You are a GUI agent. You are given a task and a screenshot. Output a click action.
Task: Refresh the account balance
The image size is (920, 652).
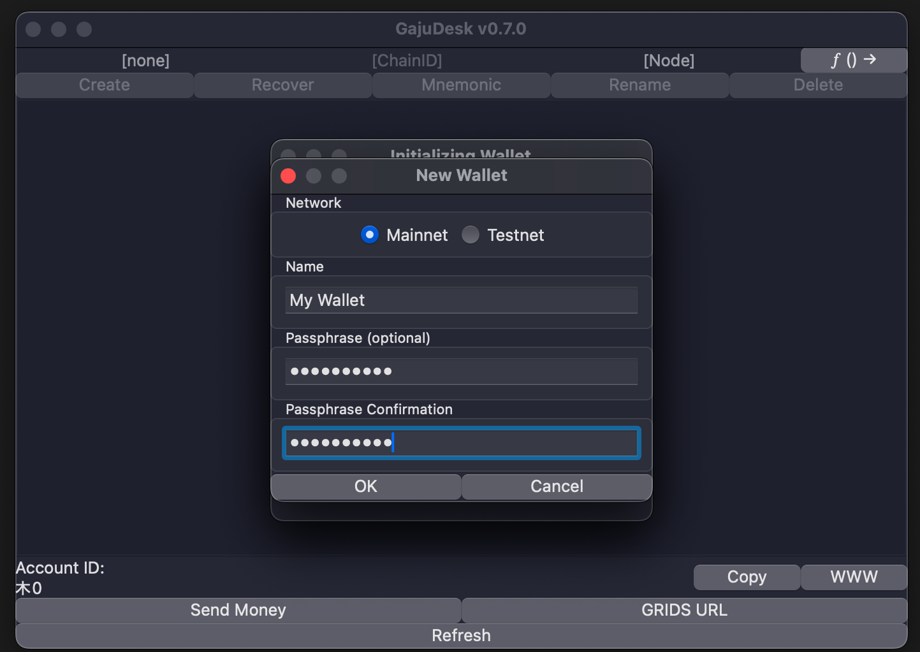(461, 636)
